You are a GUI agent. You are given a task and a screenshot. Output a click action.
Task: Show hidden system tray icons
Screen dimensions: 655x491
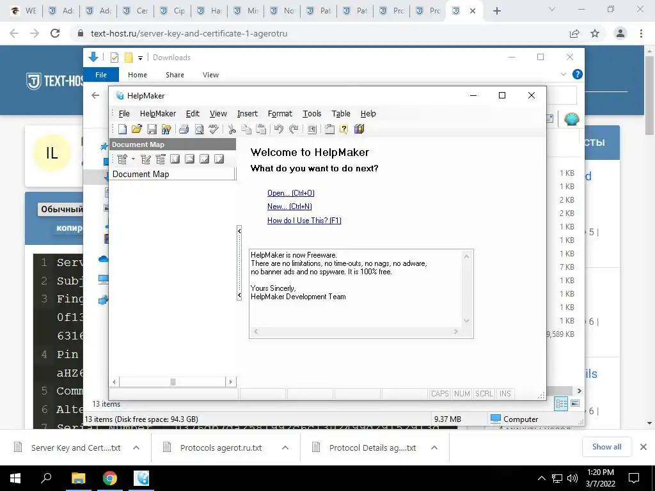(x=541, y=478)
